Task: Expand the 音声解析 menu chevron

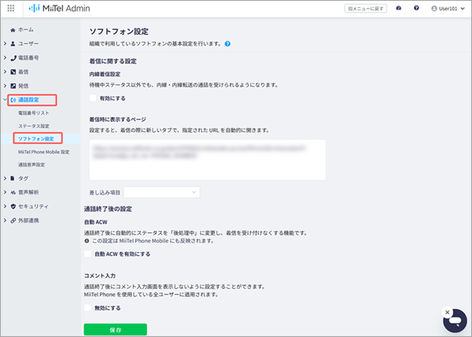Action: tap(6, 192)
